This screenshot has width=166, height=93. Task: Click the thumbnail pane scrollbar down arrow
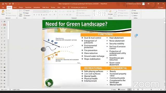tap(8, 87)
